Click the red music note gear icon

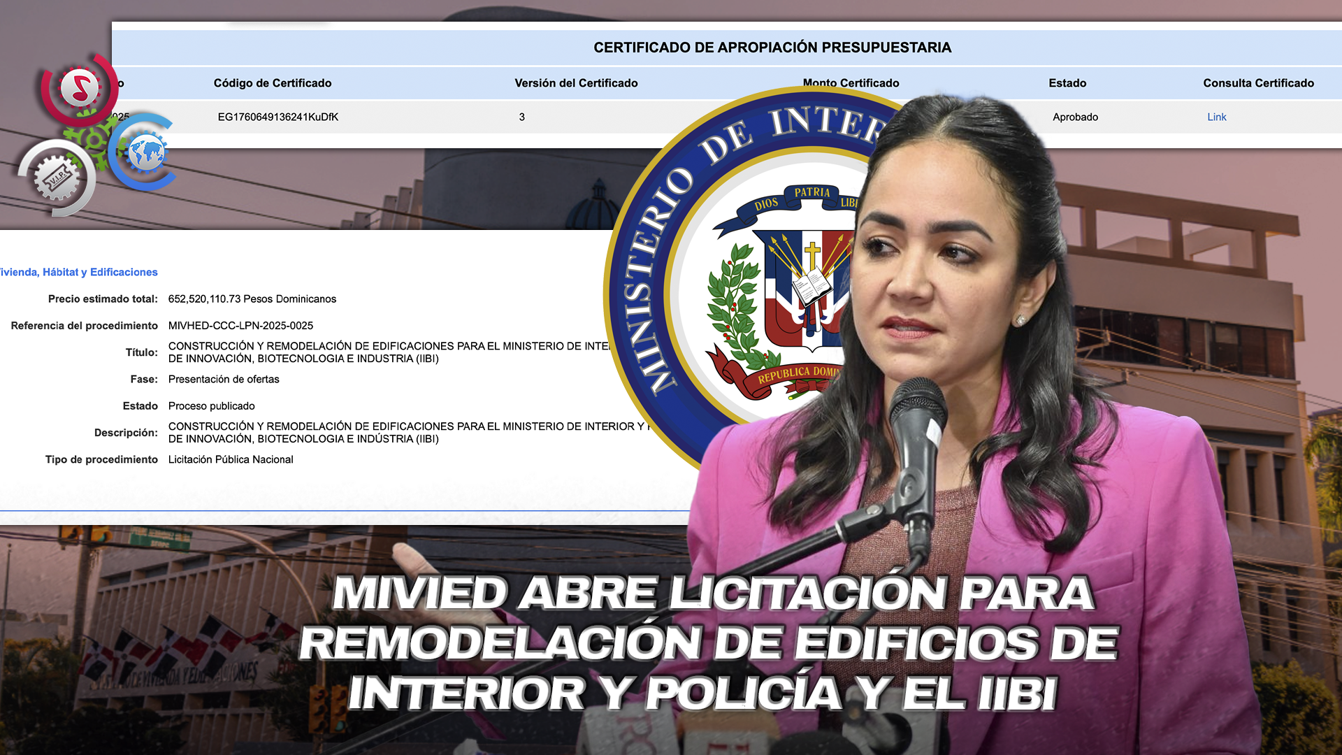pos(78,89)
